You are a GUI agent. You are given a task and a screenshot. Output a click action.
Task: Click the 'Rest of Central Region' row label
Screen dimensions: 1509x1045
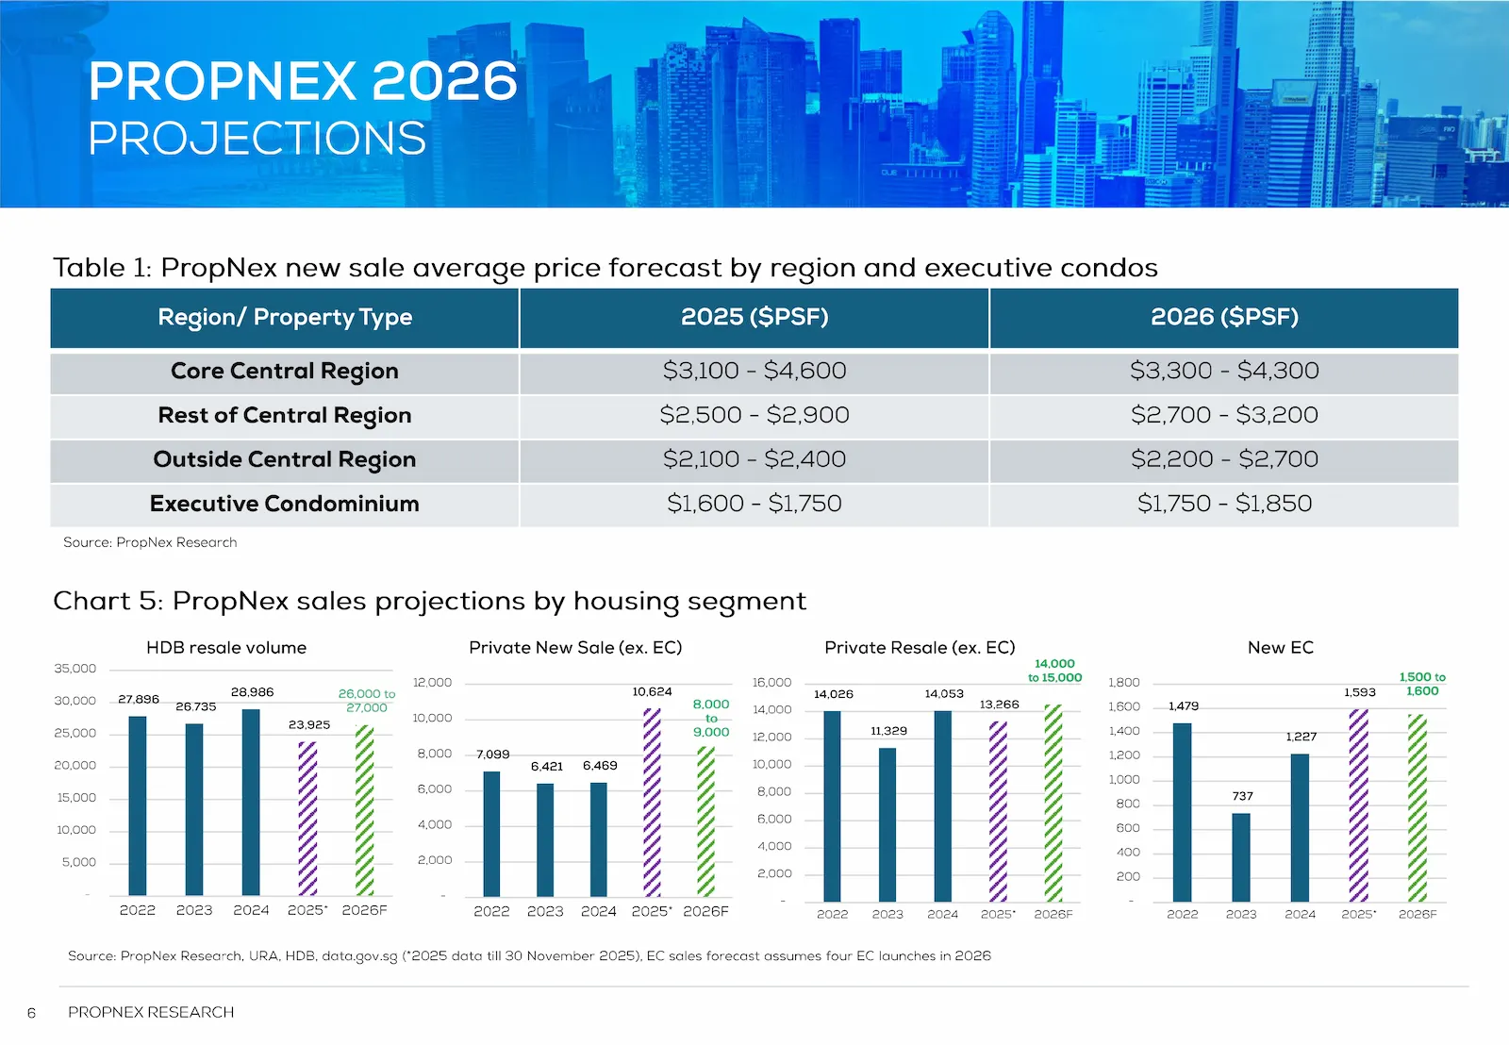[285, 416]
